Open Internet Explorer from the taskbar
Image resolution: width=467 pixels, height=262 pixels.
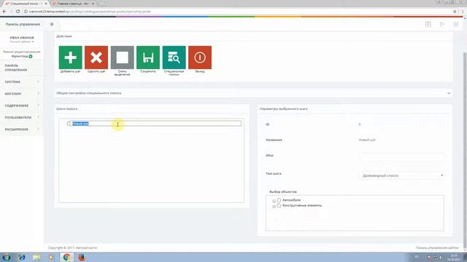[x=21, y=257]
